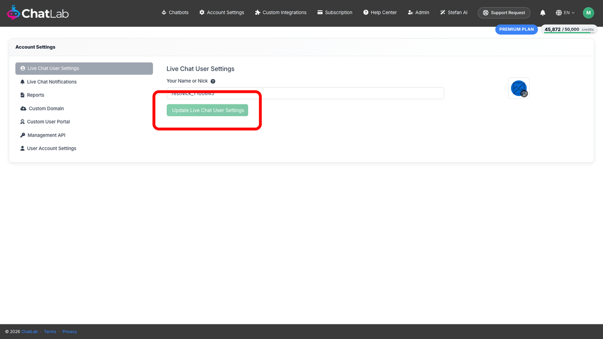
Task: Open the Privacy link
Action: coord(70,331)
